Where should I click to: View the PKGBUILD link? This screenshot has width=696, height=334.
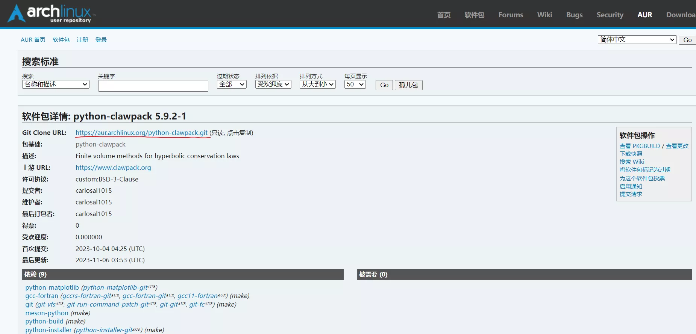click(640, 146)
